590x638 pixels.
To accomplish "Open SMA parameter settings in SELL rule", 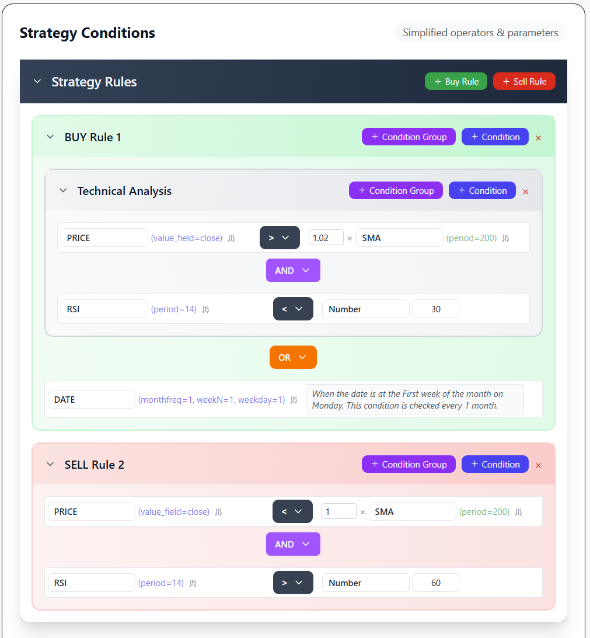I will point(518,511).
